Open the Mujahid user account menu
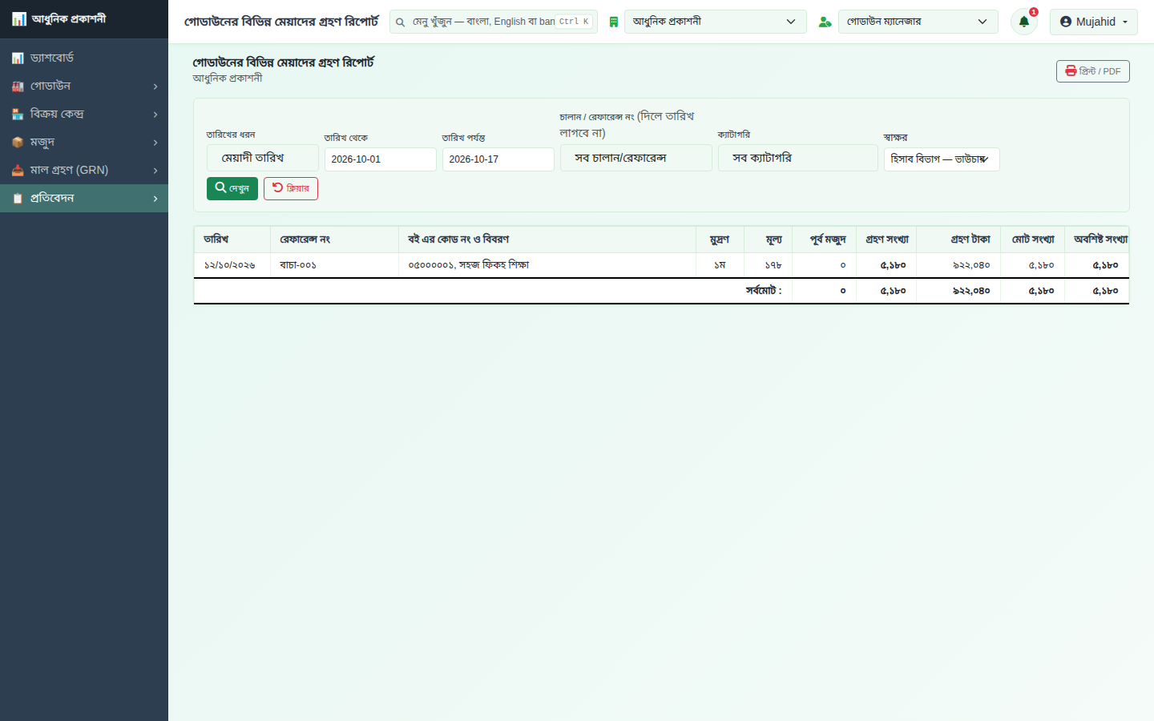This screenshot has height=721, width=1154. tap(1093, 22)
